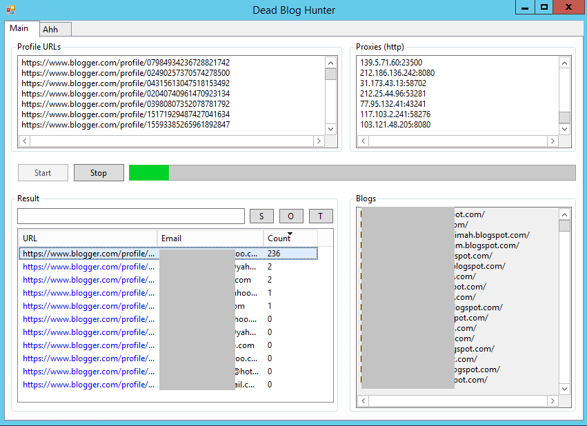Screen dimensions: 587x426
Task: Stop the running hunt
Action: pos(99,173)
